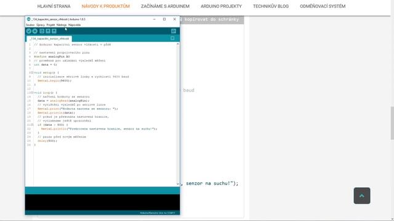This screenshot has height=221, width=394.
Task: Click the black console output area
Action: click(102, 202)
